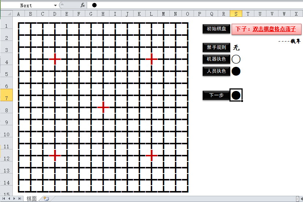Click the red star point at column L row 12
Image resolution: width=303 pixels, height=202 pixels.
click(x=151, y=155)
